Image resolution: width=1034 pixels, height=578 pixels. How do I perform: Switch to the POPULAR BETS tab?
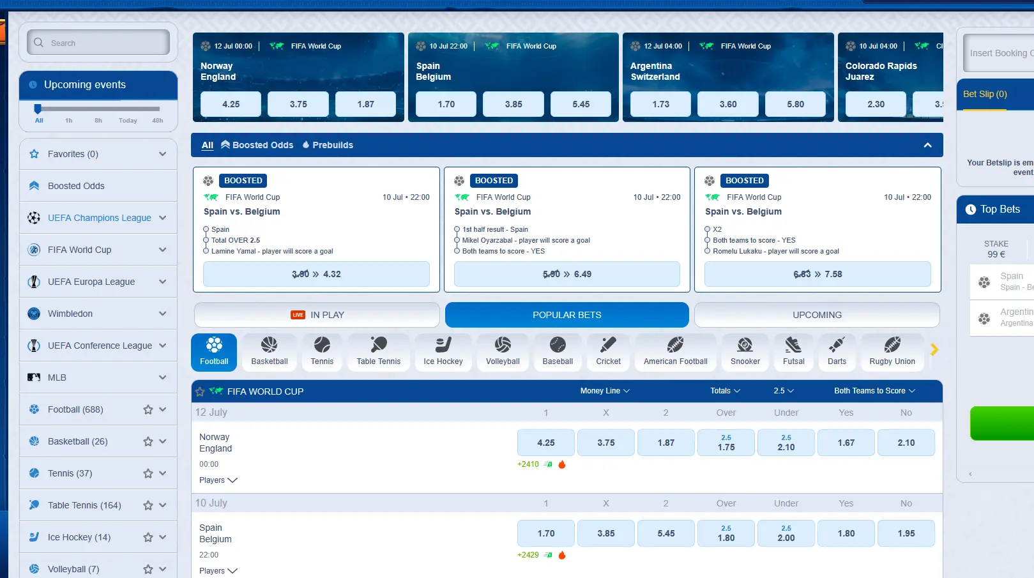tap(567, 315)
